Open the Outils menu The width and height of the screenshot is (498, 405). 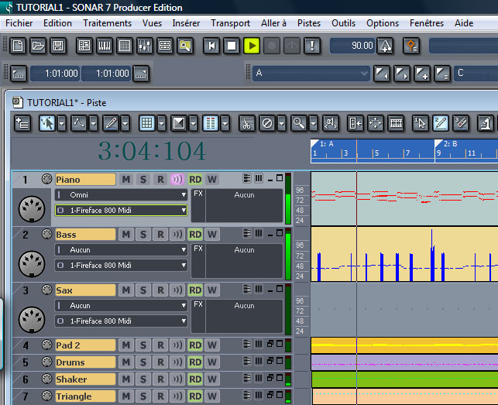coord(343,23)
